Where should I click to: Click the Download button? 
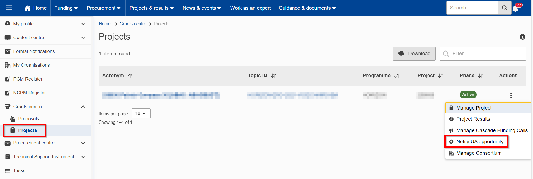click(414, 54)
